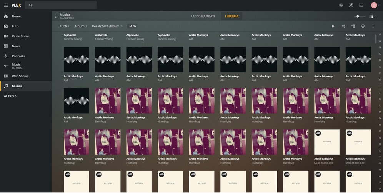The height and width of the screenshot is (193, 383).
Task: Jump to letter P in the index
Action: [x=380, y=131]
